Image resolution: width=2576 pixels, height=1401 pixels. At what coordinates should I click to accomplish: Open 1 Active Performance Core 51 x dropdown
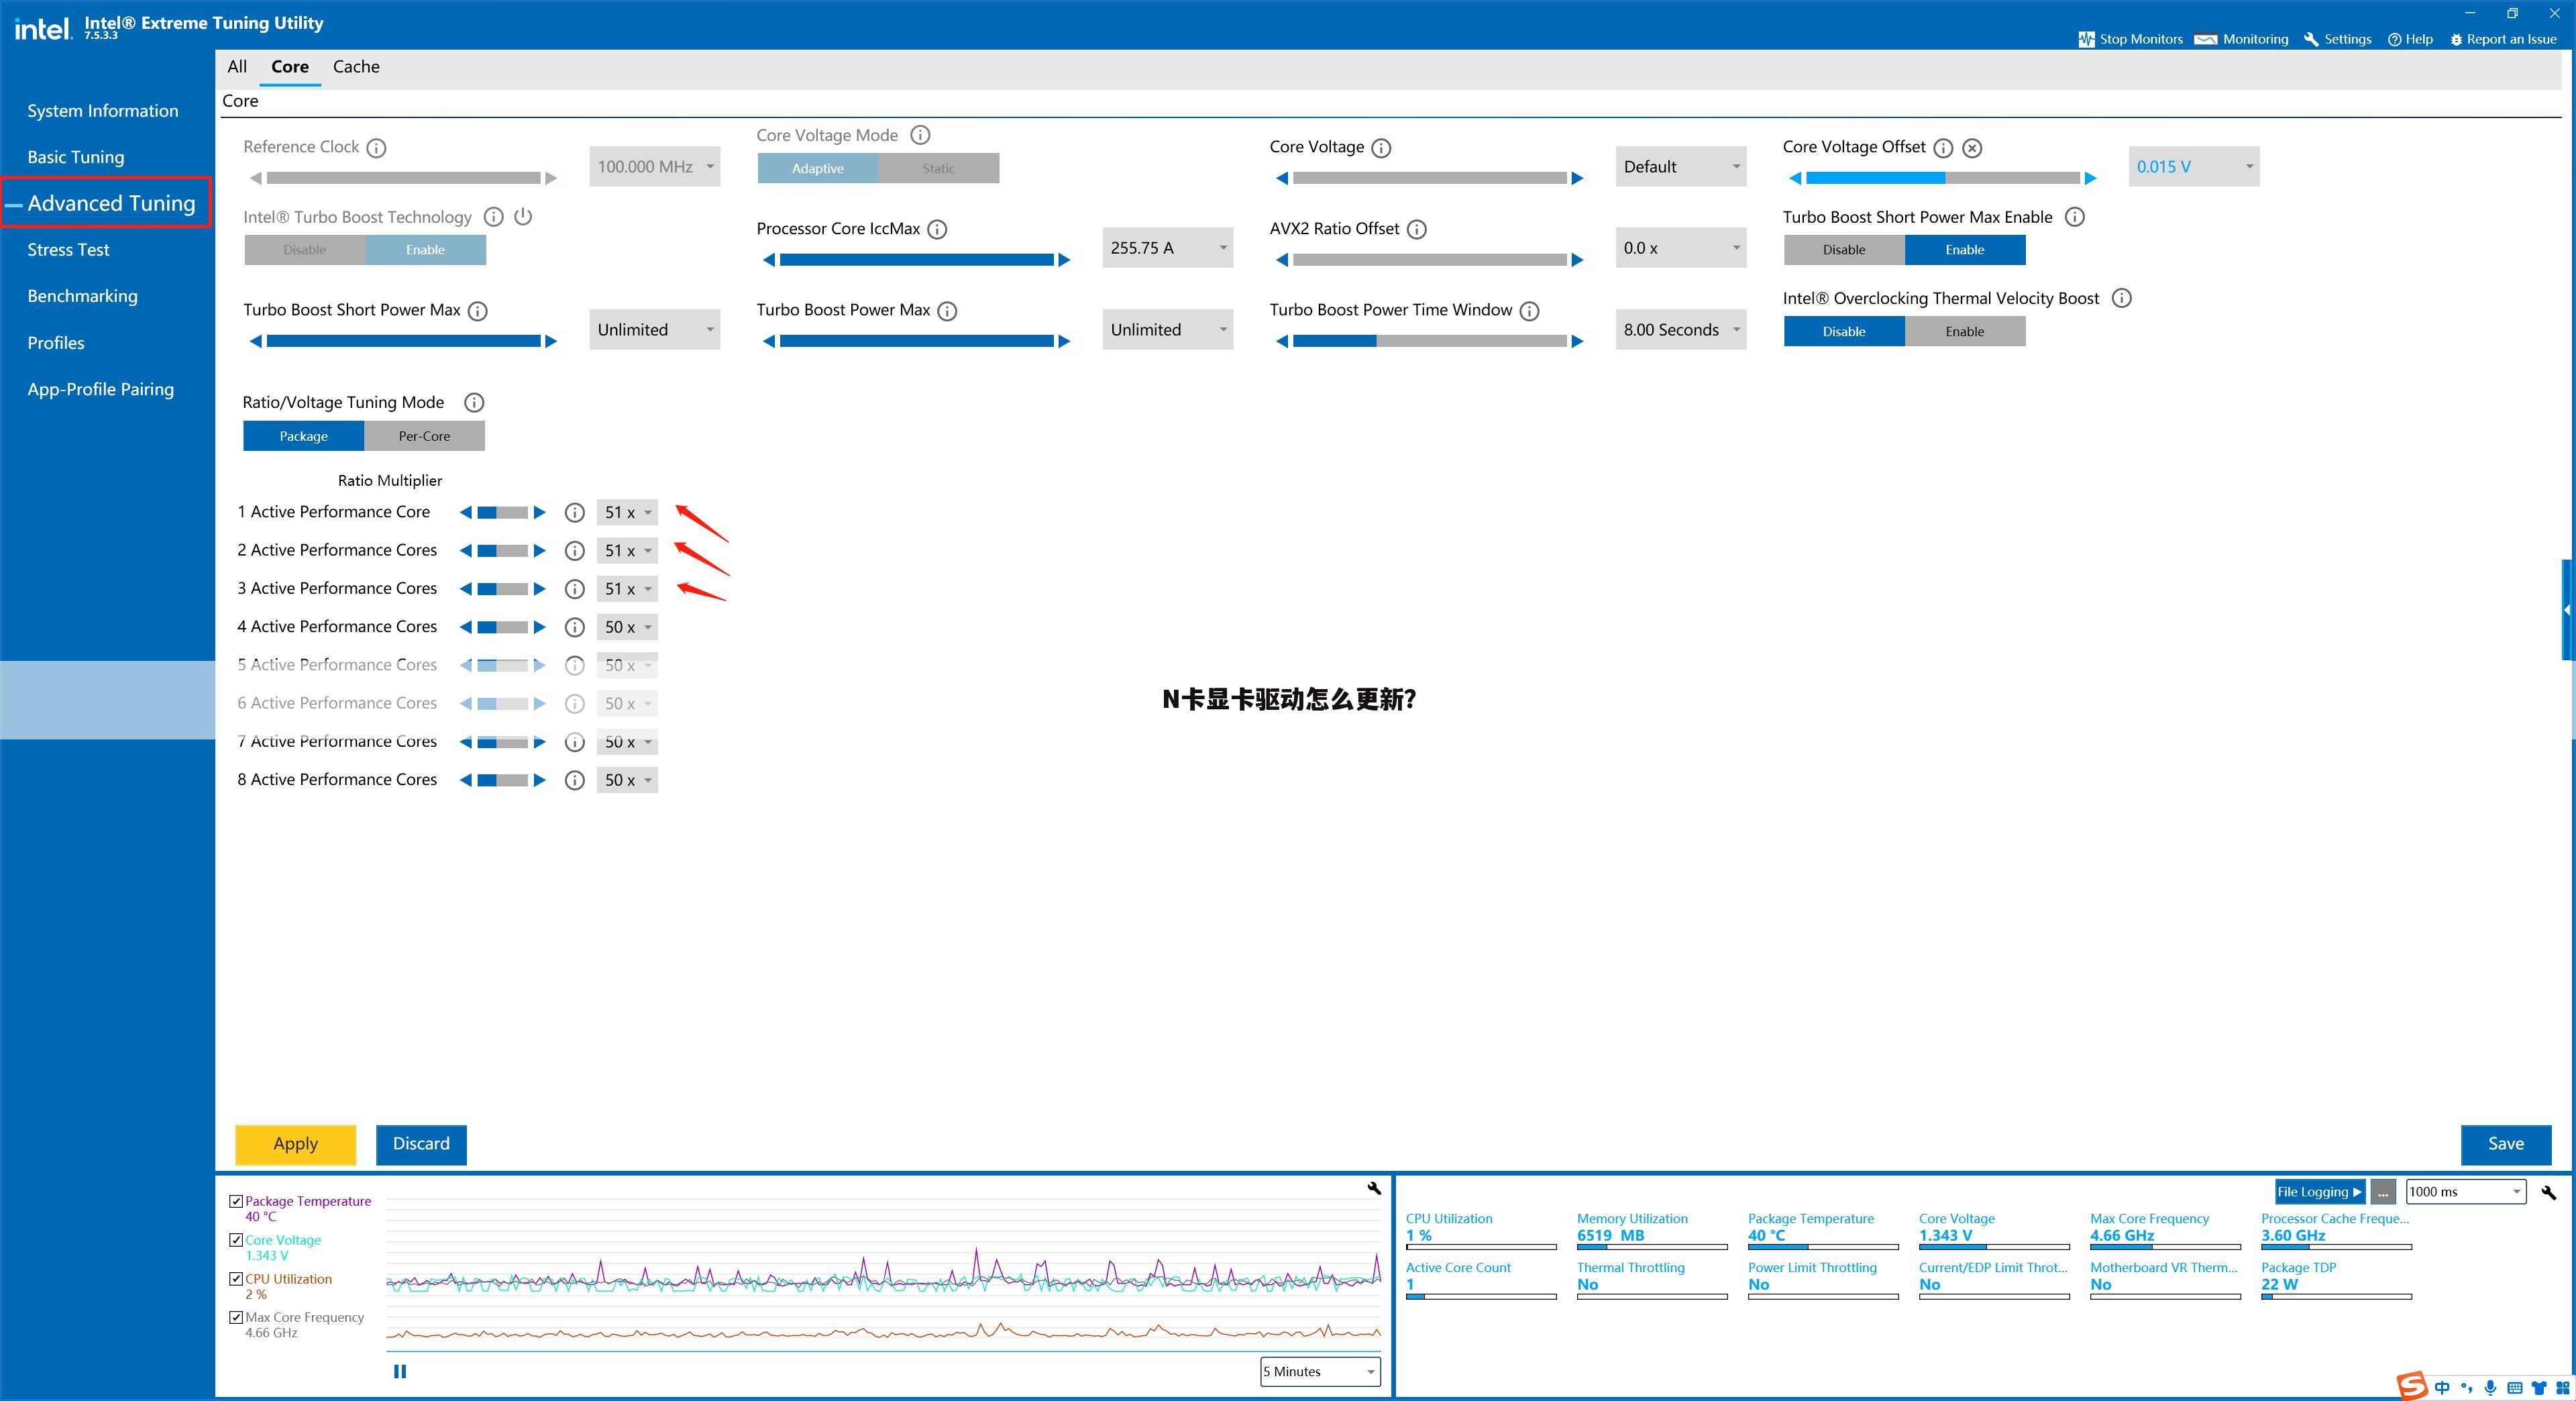pos(627,512)
